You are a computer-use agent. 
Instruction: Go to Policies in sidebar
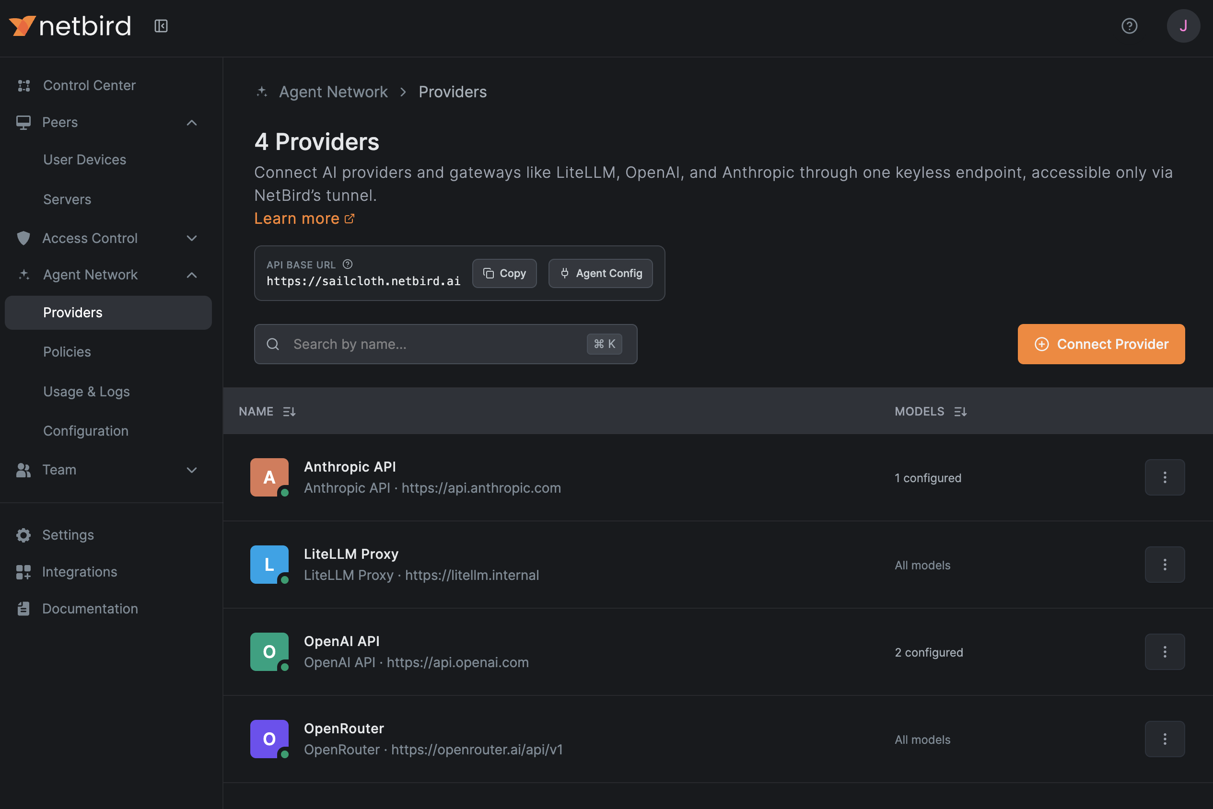(x=67, y=352)
